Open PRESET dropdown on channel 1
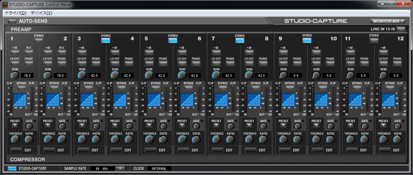Image resolution: width=413 pixels, height=175 pixels. click(x=15, y=125)
